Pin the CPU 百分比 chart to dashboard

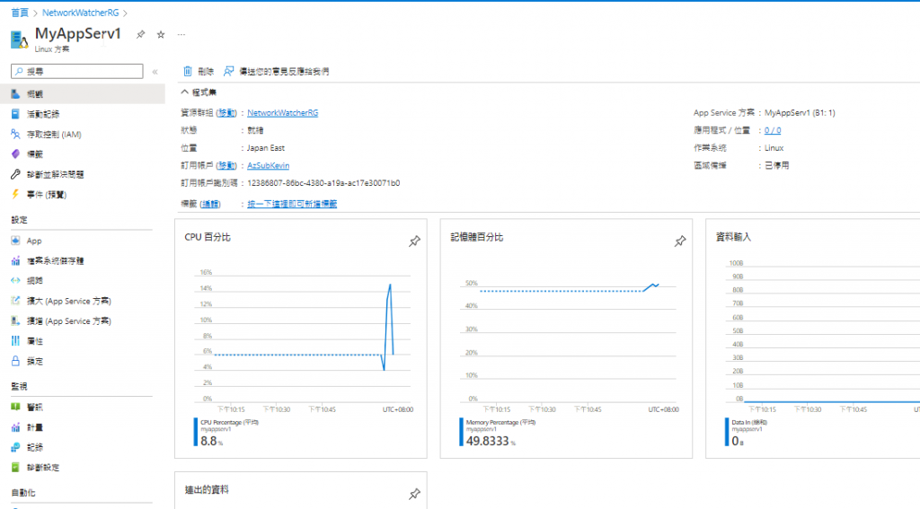[x=415, y=241]
